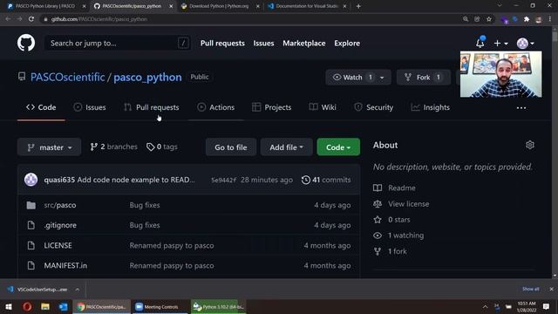Click Show all downloads
The width and height of the screenshot is (558, 314).
[531, 289]
